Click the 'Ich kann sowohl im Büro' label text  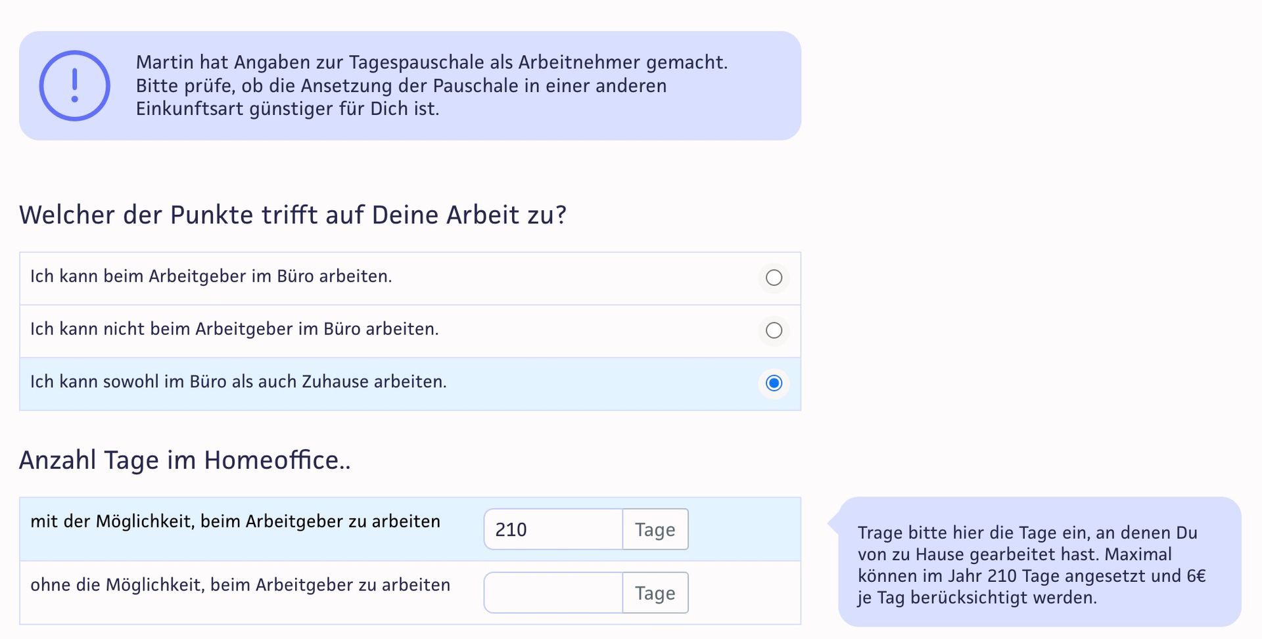point(239,382)
